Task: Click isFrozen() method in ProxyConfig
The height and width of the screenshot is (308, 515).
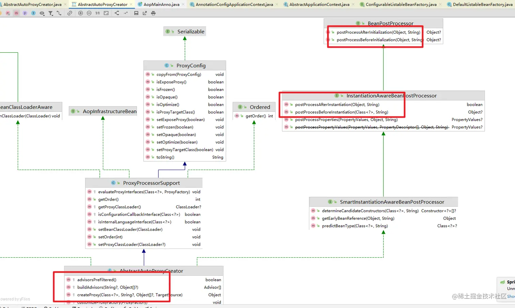Action: (x=185, y=89)
